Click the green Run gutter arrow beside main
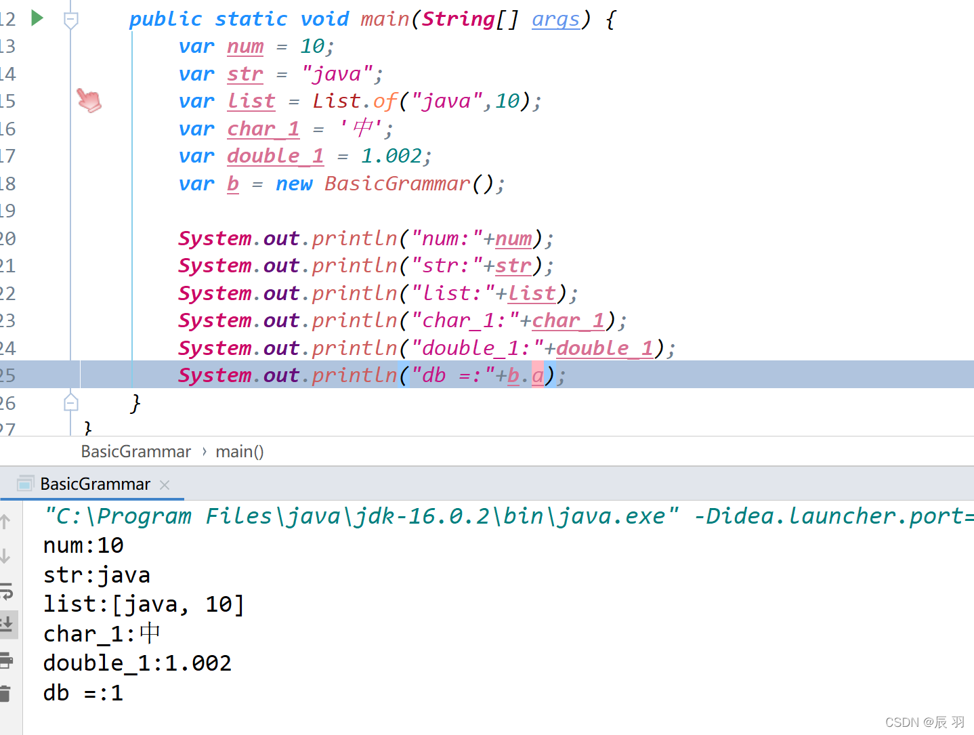This screenshot has height=735, width=974. pyautogui.click(x=37, y=18)
